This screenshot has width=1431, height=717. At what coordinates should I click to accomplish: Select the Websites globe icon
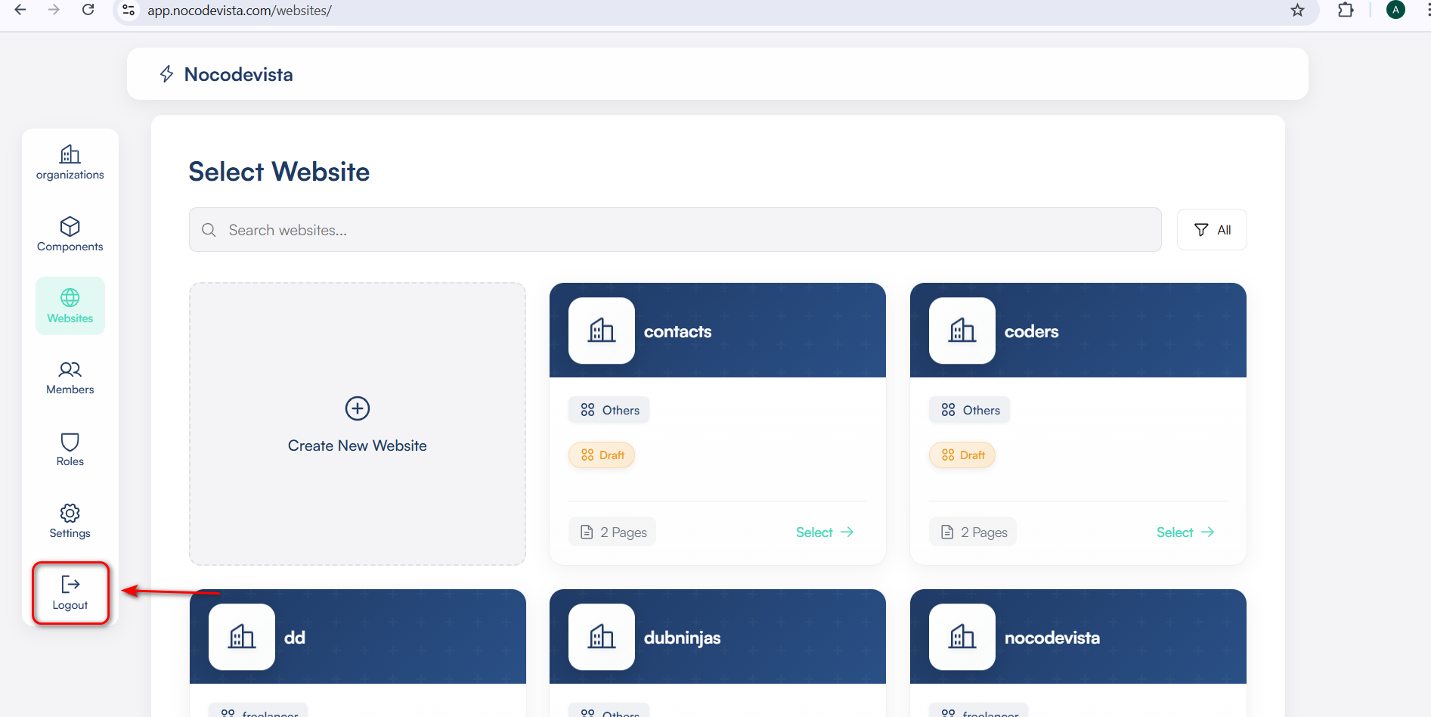pos(70,298)
